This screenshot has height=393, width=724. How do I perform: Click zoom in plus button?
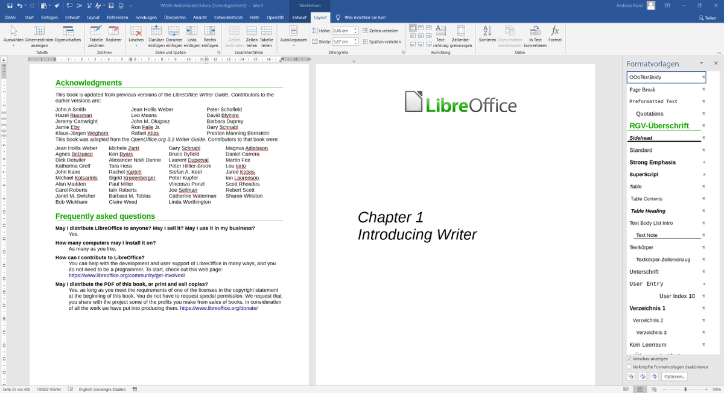click(706, 389)
